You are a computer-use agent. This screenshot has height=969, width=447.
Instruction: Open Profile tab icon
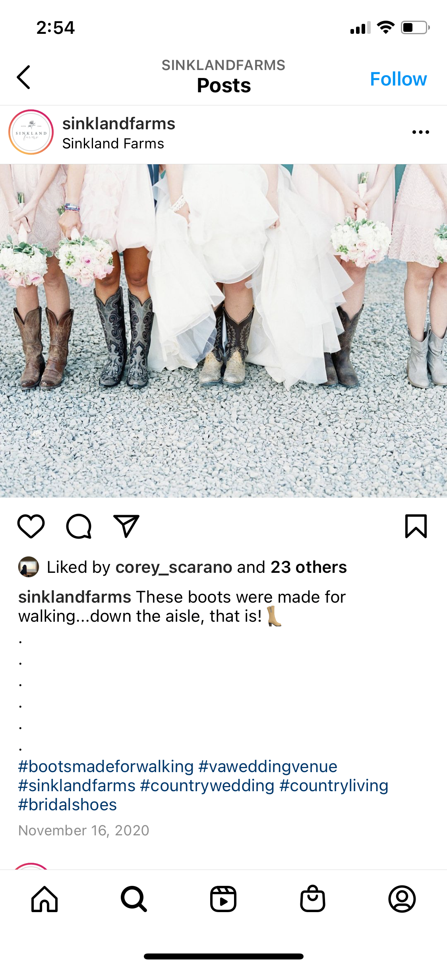402,899
